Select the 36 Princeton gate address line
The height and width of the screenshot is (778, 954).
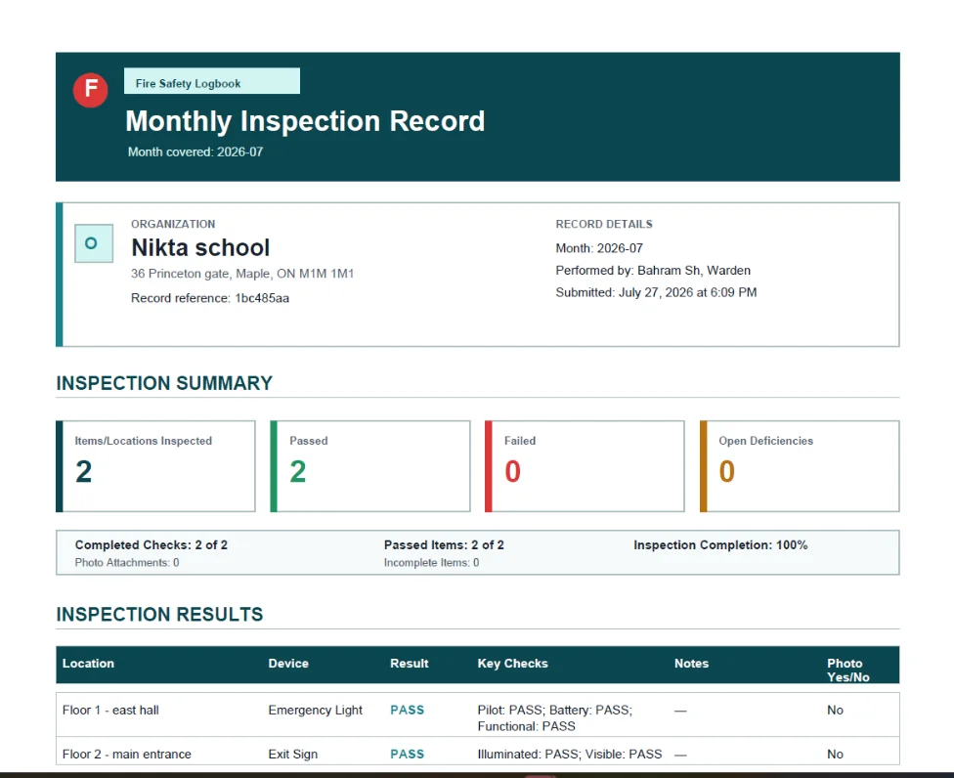[x=242, y=274]
